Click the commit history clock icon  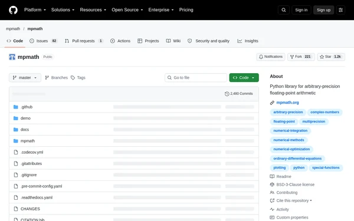click(227, 94)
